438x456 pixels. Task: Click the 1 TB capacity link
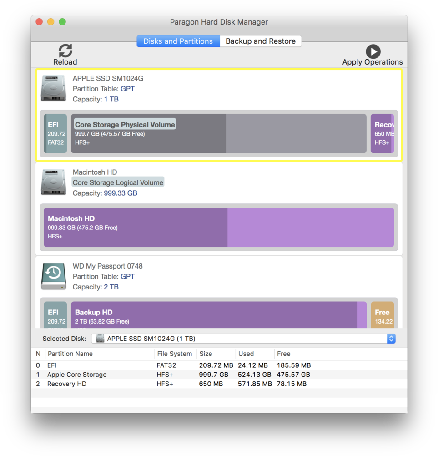(x=111, y=99)
